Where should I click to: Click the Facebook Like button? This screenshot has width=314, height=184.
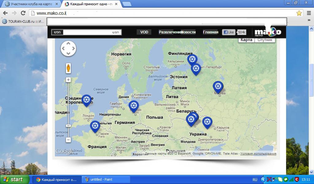coord(228,32)
